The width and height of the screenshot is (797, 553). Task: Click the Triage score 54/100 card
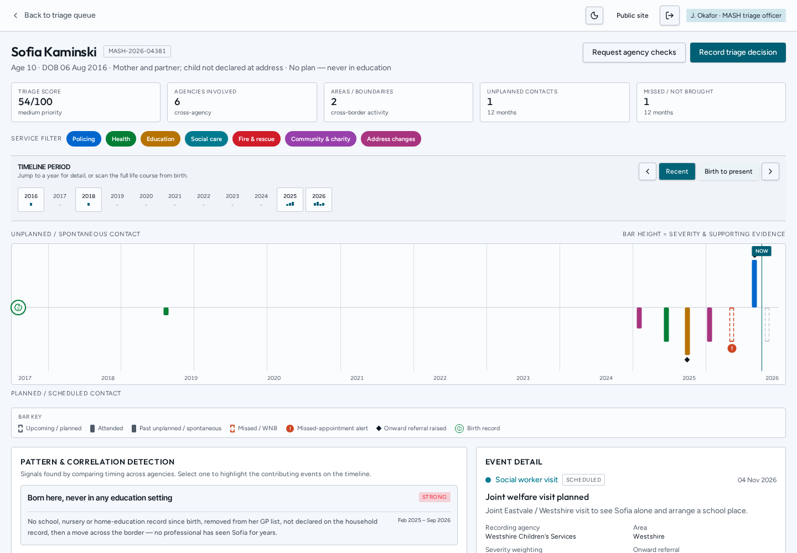coord(86,102)
